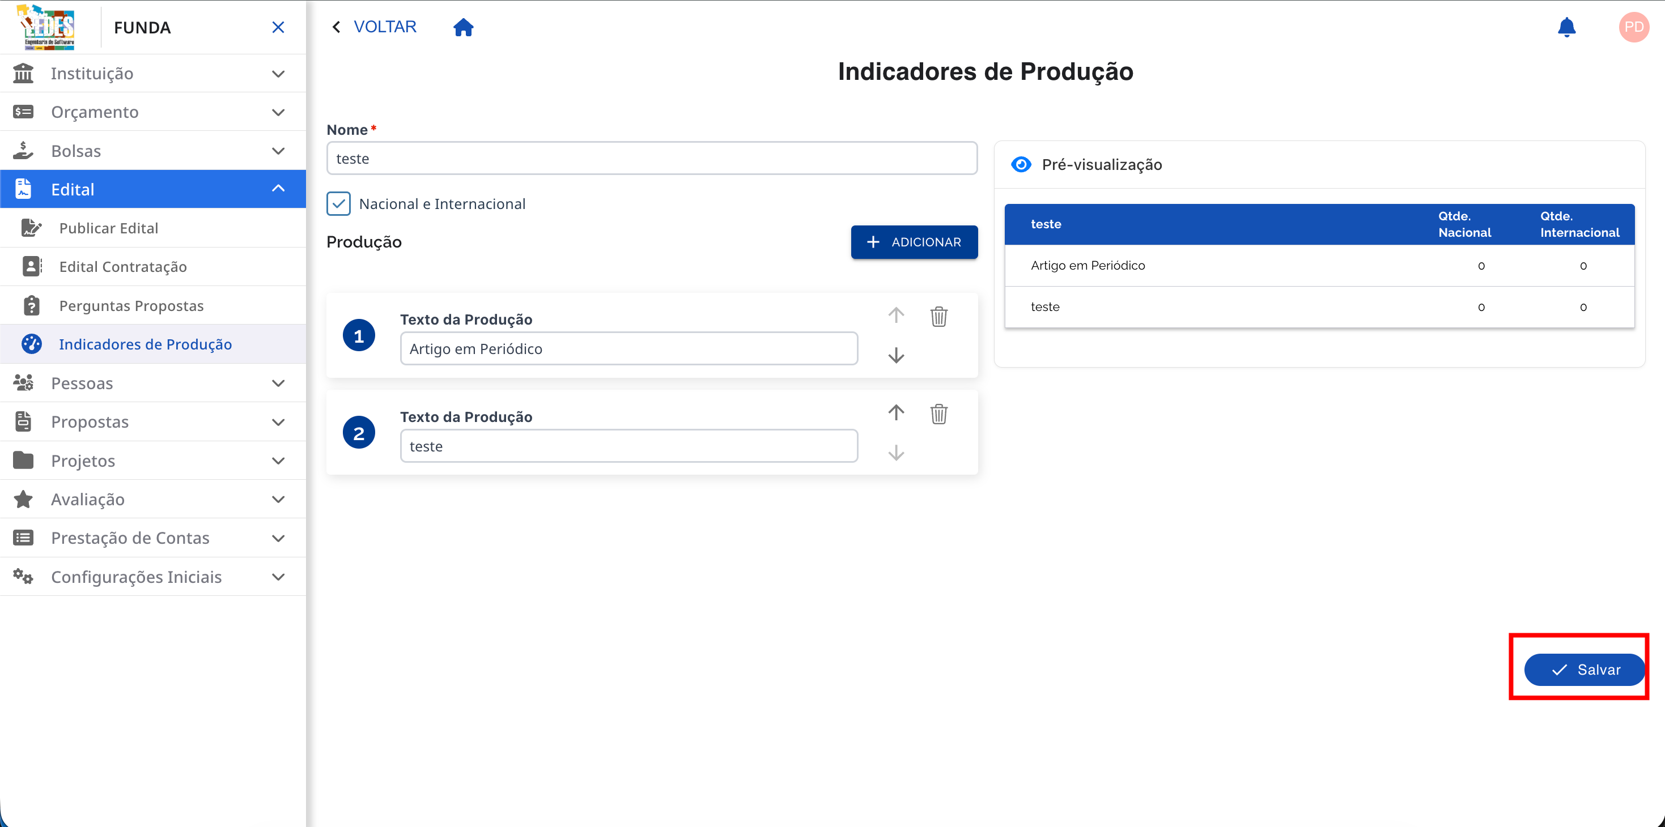This screenshot has width=1665, height=827.
Task: Open the notifications bell
Action: (1566, 27)
